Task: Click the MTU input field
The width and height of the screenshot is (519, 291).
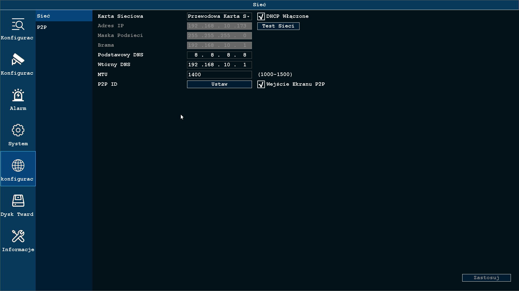Action: coord(219,75)
